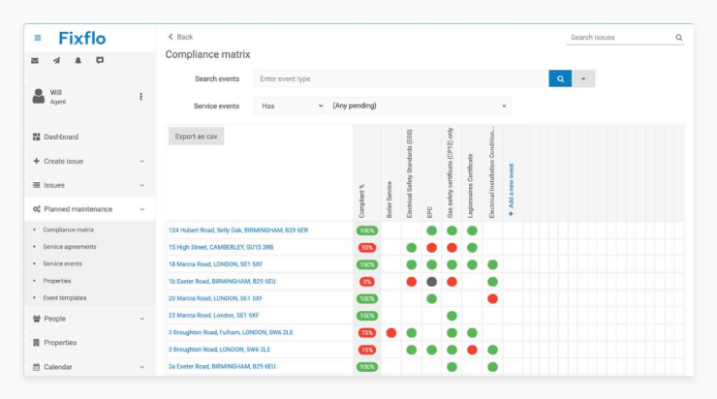Open the 'Has' service events dropdown
The image size is (717, 399).
[x=291, y=106]
